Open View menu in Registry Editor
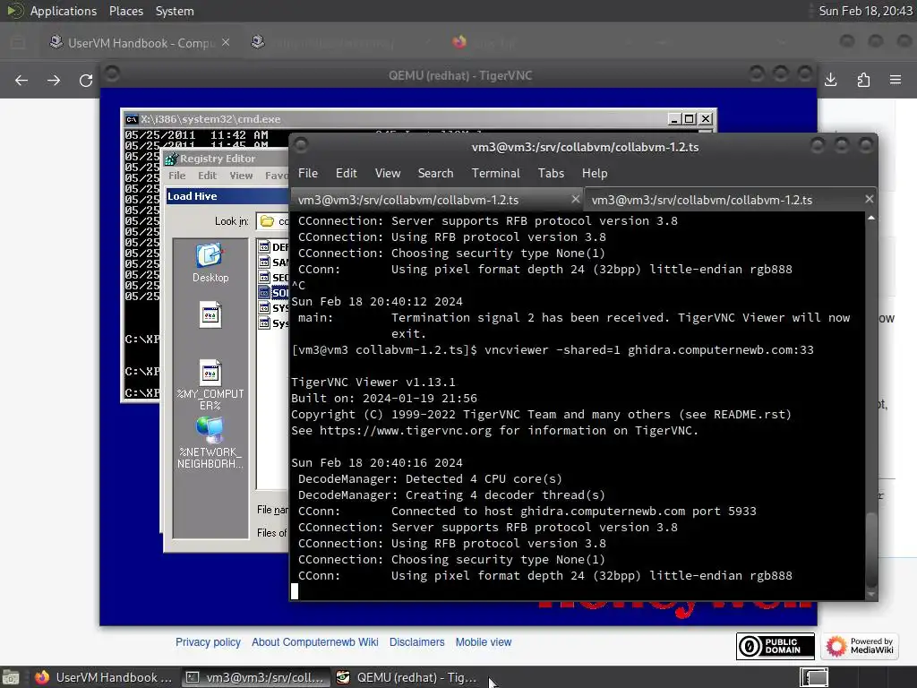The width and height of the screenshot is (917, 688). pos(241,176)
